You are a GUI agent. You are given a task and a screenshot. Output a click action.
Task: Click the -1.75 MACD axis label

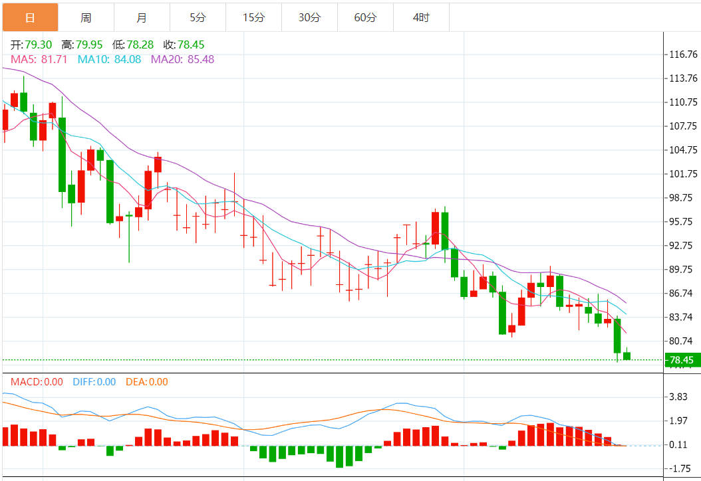click(678, 468)
